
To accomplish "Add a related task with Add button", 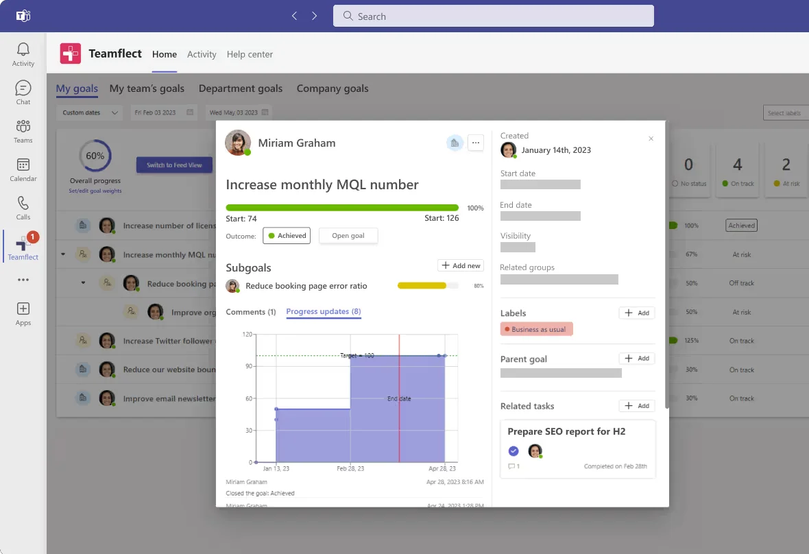I will pyautogui.click(x=637, y=406).
